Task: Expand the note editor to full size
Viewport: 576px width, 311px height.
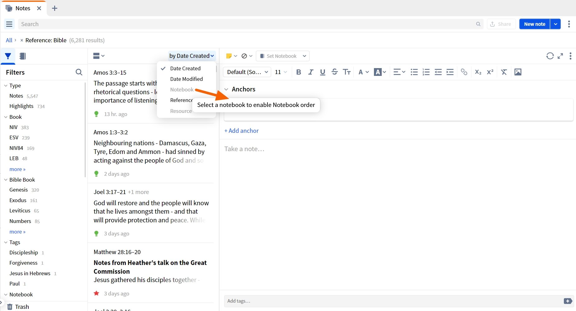Action: pyautogui.click(x=560, y=56)
